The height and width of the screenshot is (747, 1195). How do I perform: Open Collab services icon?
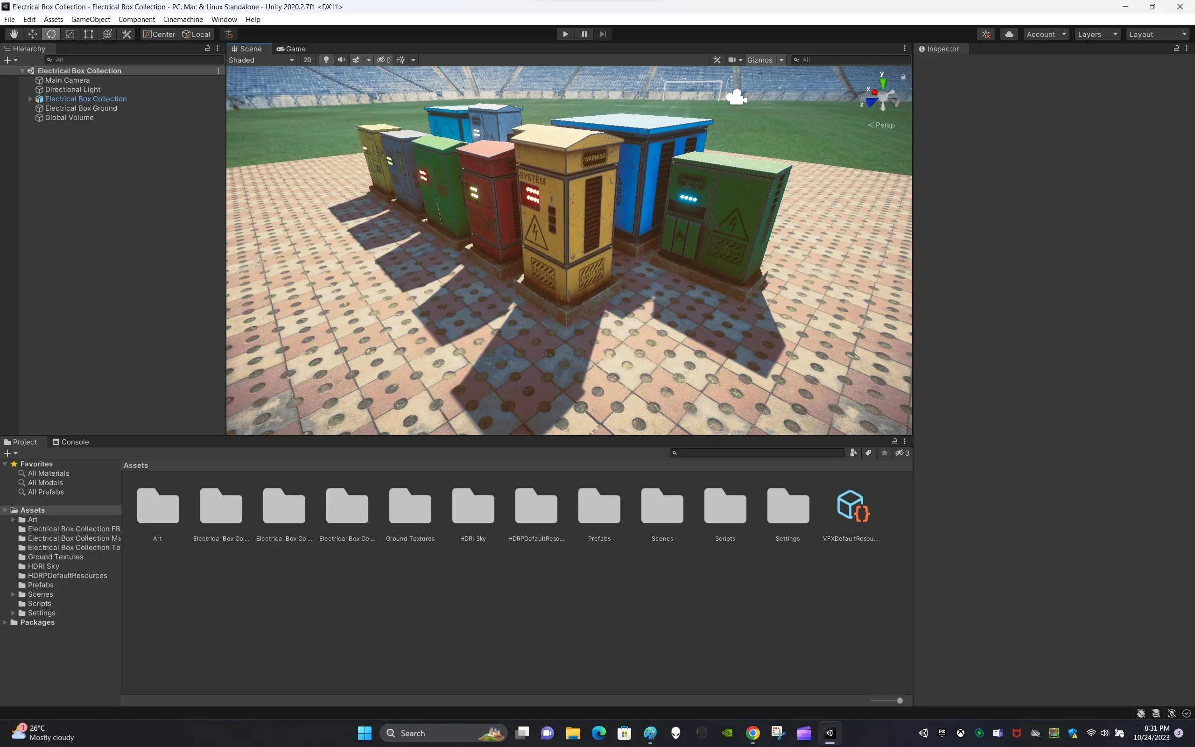[x=986, y=34]
